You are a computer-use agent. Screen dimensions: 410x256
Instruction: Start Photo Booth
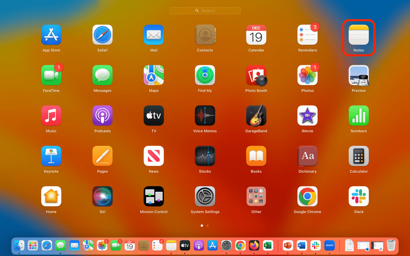tap(256, 75)
